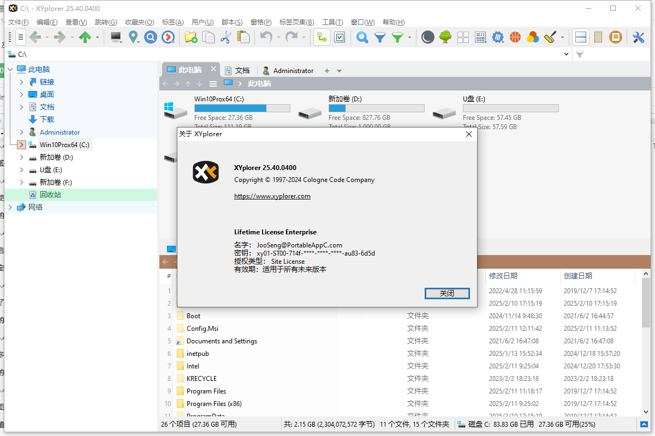Open the Drives monitor icon in the toolbar
The image size is (655, 436).
pyautogui.click(x=116, y=37)
